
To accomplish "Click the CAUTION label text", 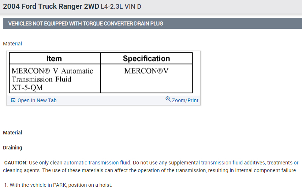I will click(x=16, y=163).
